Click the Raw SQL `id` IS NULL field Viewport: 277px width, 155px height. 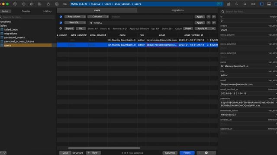(x=141, y=23)
